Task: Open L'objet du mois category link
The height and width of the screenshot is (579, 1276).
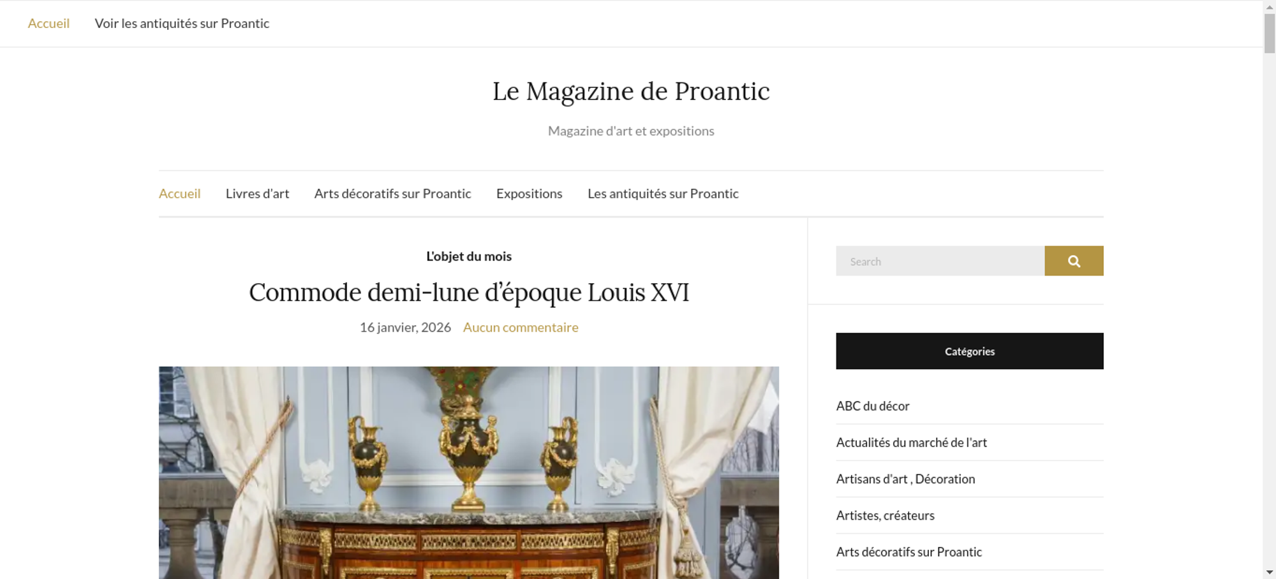Action: 469,256
